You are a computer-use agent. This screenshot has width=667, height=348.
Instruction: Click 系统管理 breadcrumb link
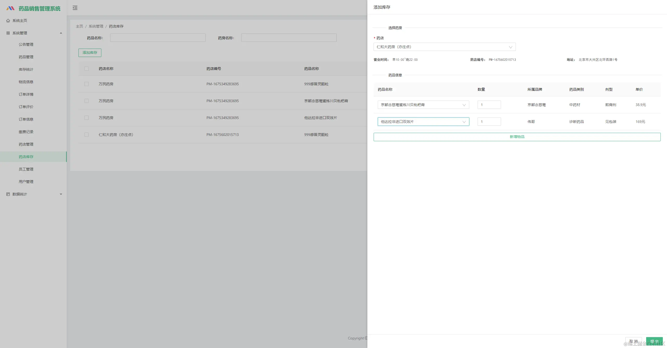(x=96, y=26)
